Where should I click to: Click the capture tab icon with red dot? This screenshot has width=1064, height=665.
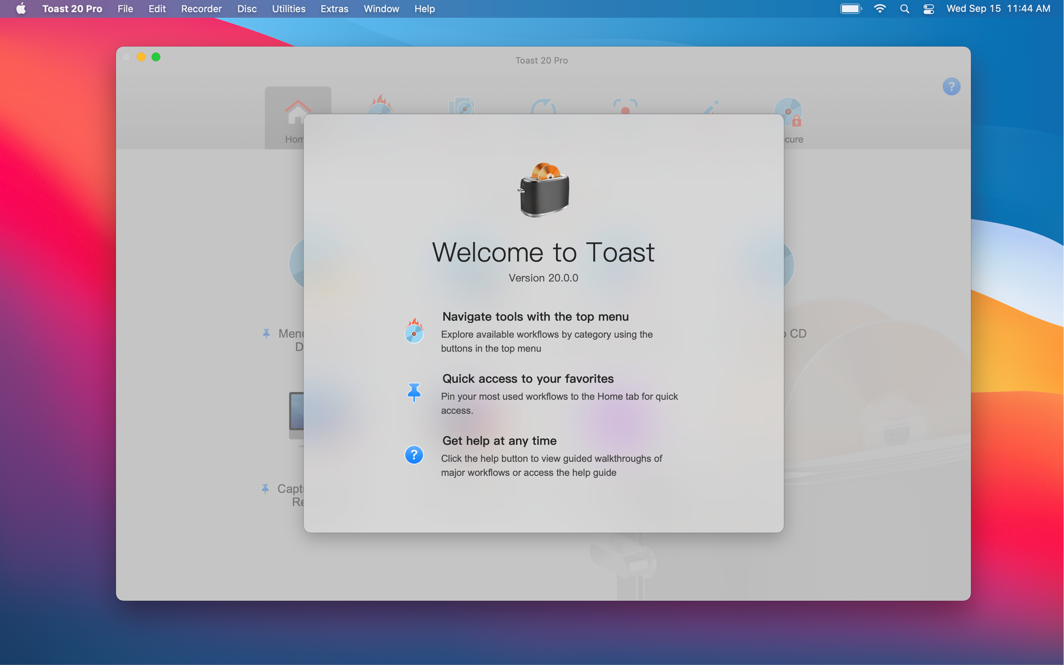point(625,106)
